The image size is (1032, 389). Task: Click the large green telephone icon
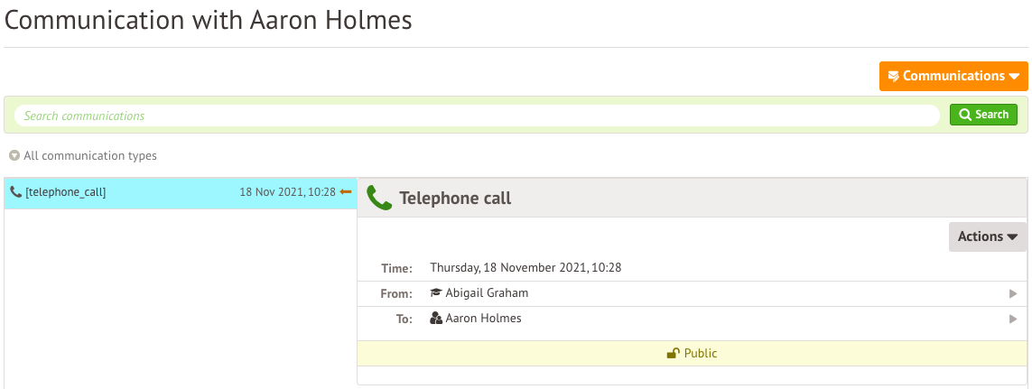[x=379, y=198]
